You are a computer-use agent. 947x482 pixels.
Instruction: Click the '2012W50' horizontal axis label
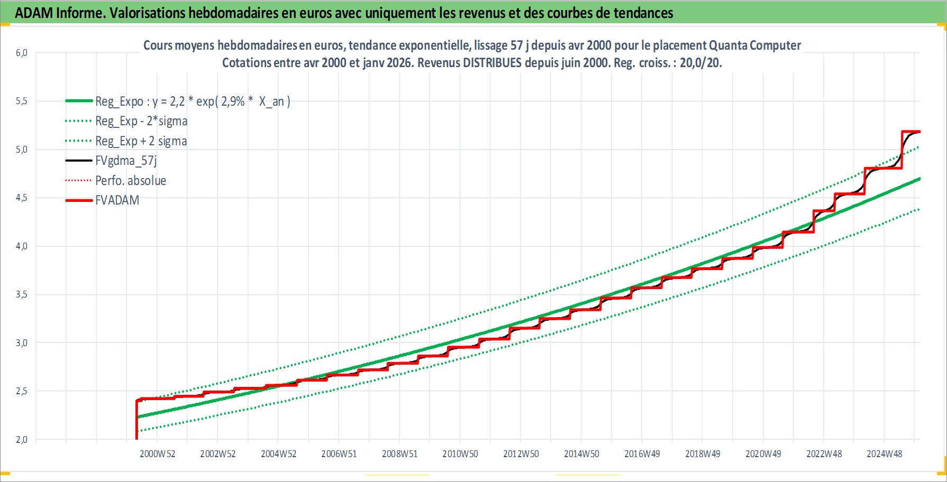coord(521,454)
